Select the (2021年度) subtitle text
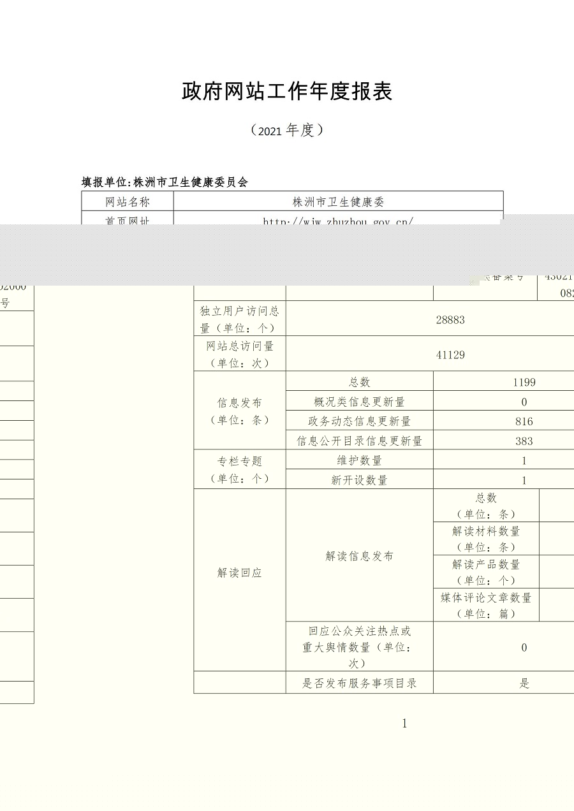The height and width of the screenshot is (811, 574). click(287, 131)
